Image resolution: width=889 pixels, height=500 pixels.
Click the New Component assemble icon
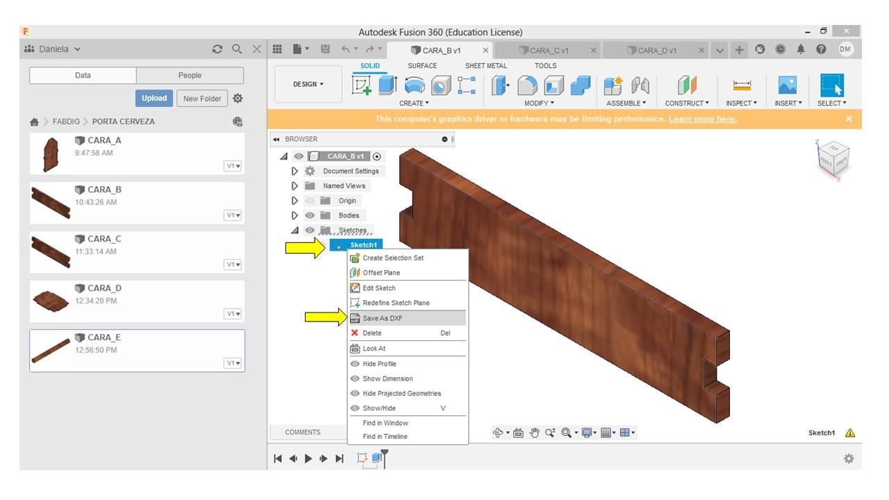[x=613, y=85]
